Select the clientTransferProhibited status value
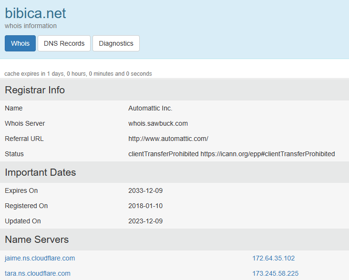This screenshot has height=280, width=349. [x=232, y=154]
